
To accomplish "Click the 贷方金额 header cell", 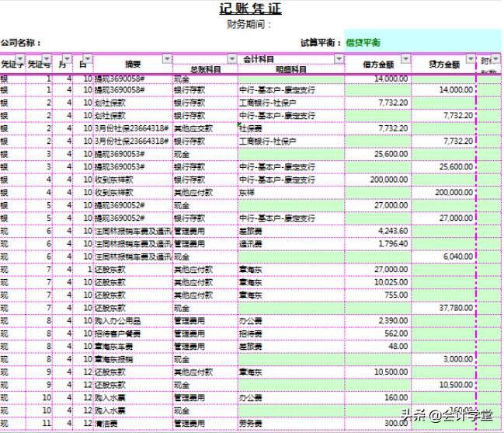I will click(444, 64).
